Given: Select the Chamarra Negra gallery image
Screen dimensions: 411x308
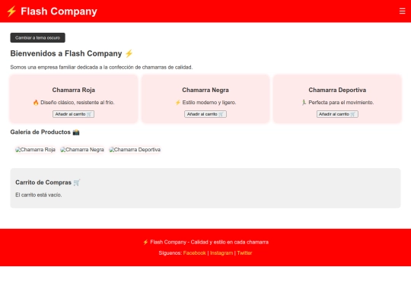Looking at the screenshot, I should 82,150.
